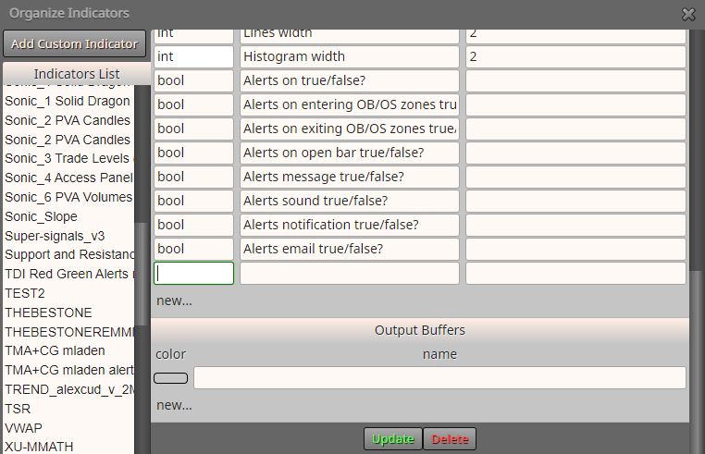Click the empty parameter type field
Viewport: 705px width, 454px height.
[x=193, y=274]
